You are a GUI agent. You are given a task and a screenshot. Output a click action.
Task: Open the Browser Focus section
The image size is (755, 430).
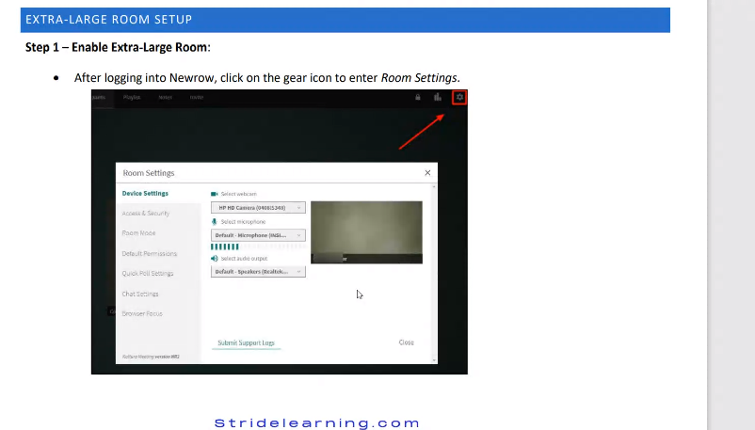(142, 314)
